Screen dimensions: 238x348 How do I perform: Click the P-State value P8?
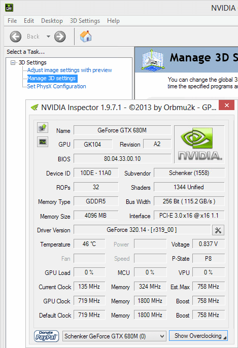209,259
